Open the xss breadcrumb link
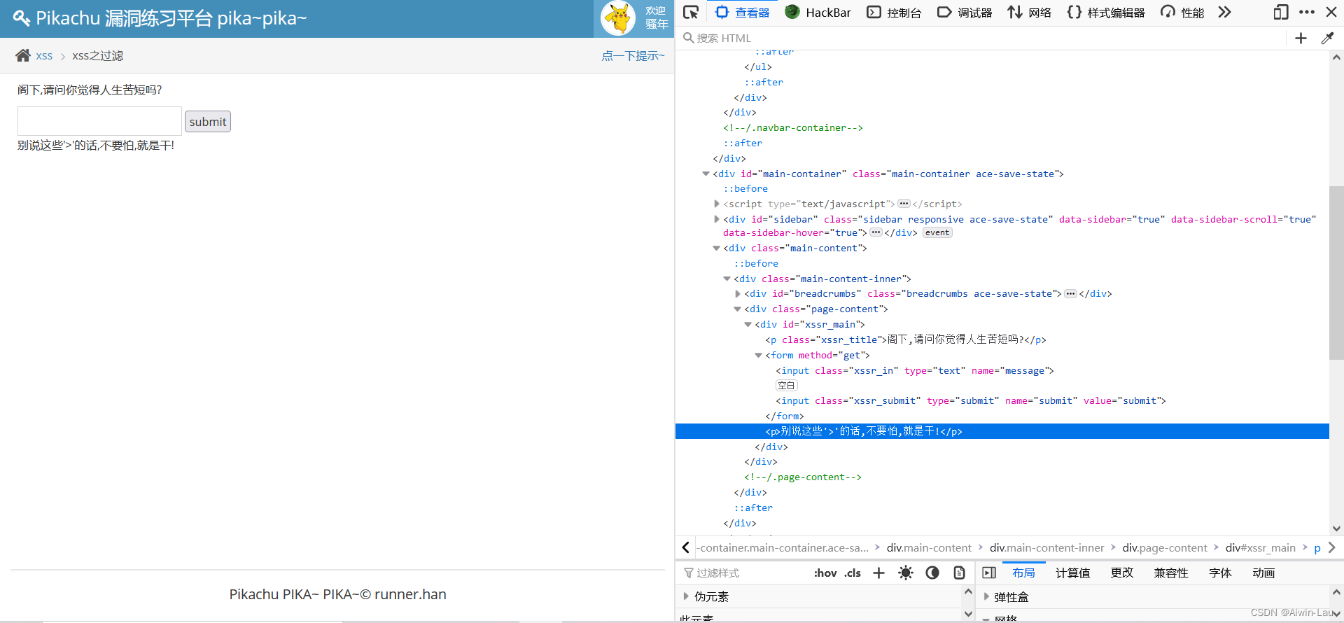This screenshot has height=623, width=1344. (44, 56)
